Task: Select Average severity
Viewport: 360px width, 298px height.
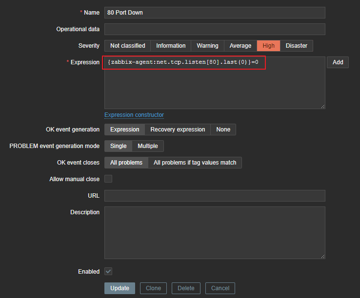Action: point(240,46)
